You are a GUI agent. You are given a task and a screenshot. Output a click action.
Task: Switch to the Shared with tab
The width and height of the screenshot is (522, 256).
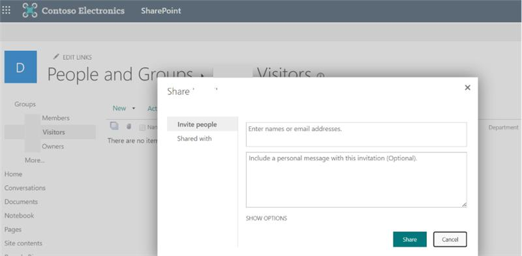tap(194, 139)
